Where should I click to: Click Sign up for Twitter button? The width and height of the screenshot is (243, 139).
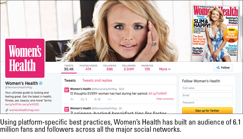coord(207,110)
